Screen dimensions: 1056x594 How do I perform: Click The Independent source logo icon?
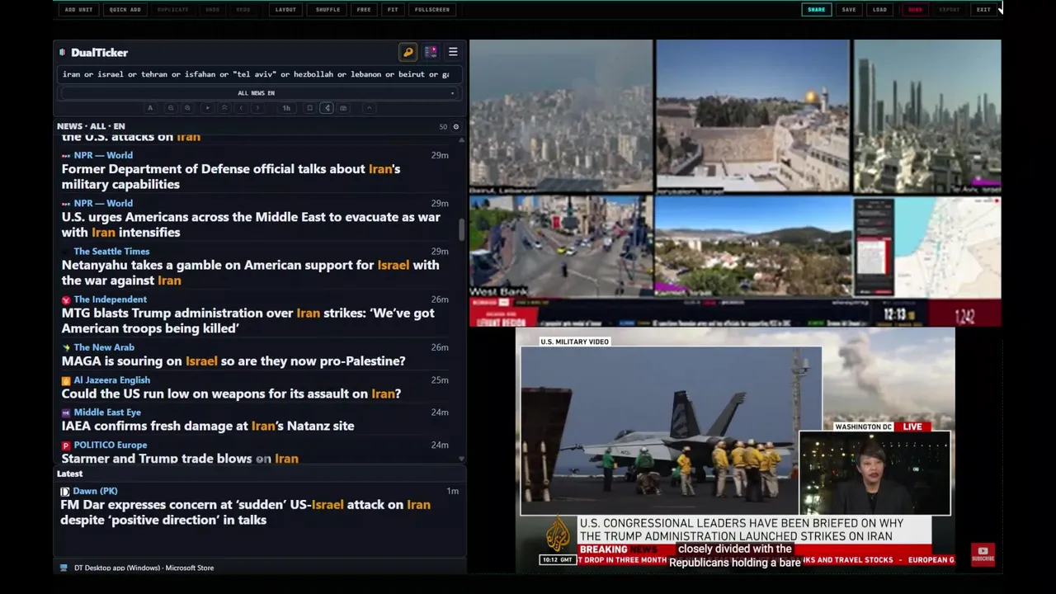[66, 299]
